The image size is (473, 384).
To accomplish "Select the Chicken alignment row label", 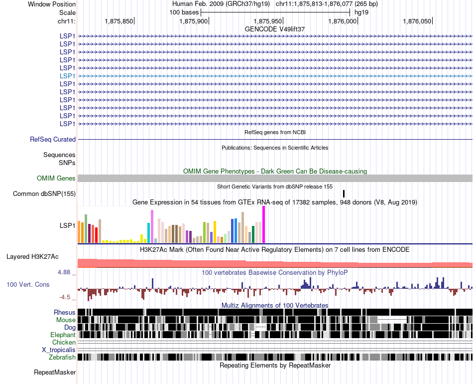I will click(x=64, y=342).
